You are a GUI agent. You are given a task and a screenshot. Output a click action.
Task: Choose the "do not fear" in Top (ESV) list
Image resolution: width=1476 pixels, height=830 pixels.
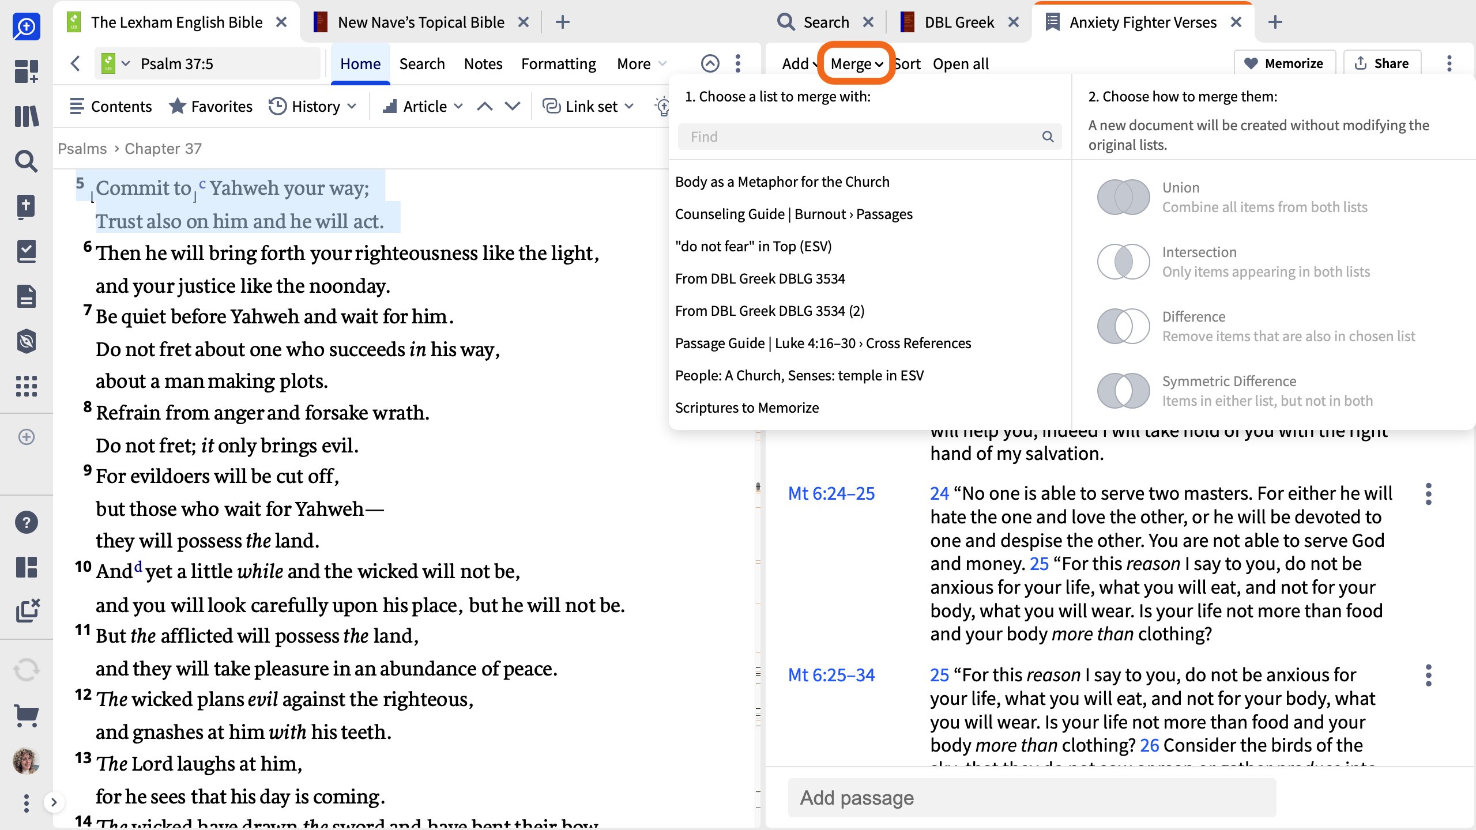(753, 246)
